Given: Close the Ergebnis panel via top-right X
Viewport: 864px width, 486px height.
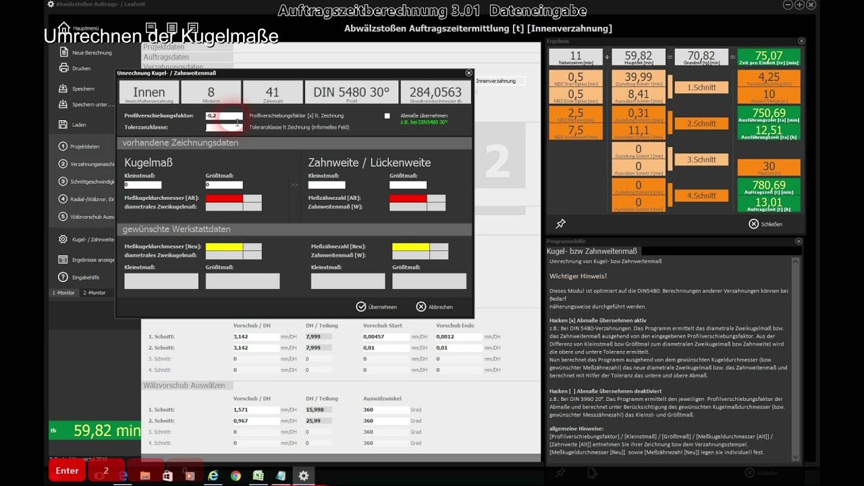Looking at the screenshot, I should (x=801, y=41).
